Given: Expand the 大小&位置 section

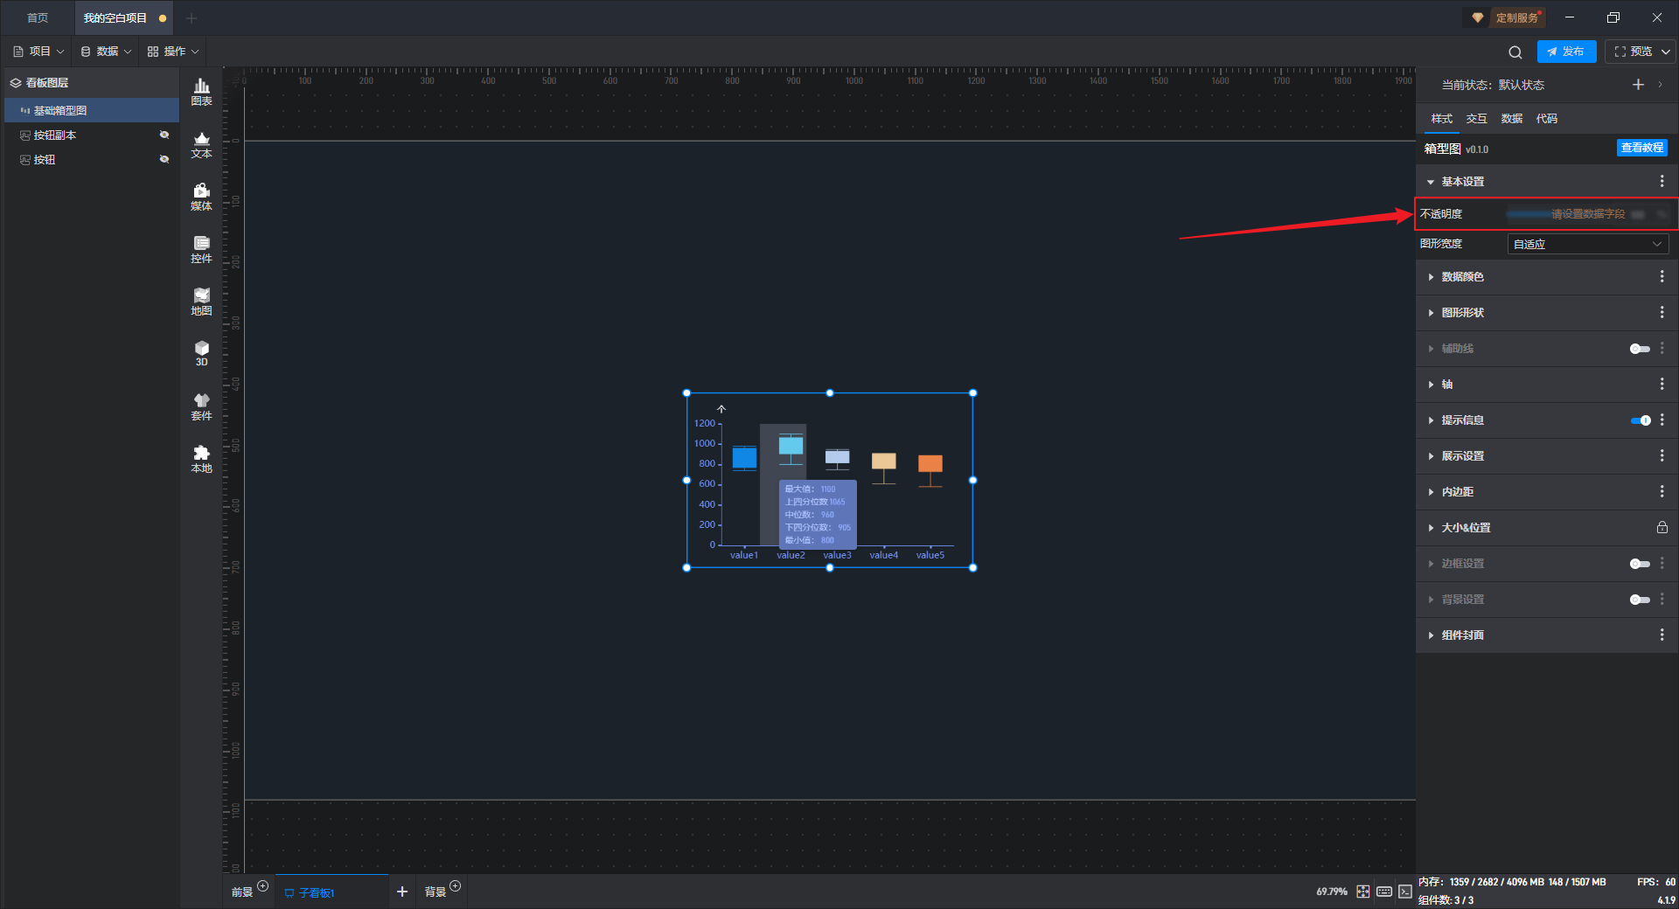Looking at the screenshot, I should pos(1431,528).
